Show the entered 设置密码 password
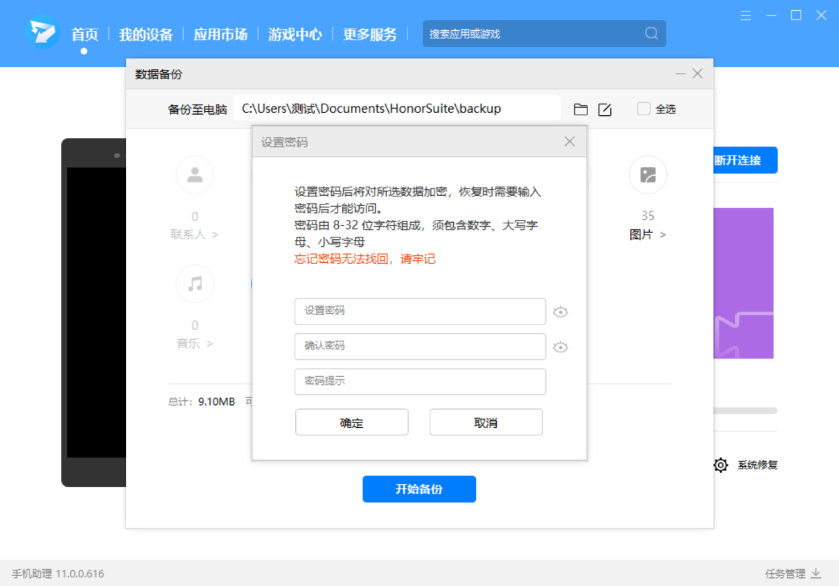The width and height of the screenshot is (839, 586). tap(560, 312)
